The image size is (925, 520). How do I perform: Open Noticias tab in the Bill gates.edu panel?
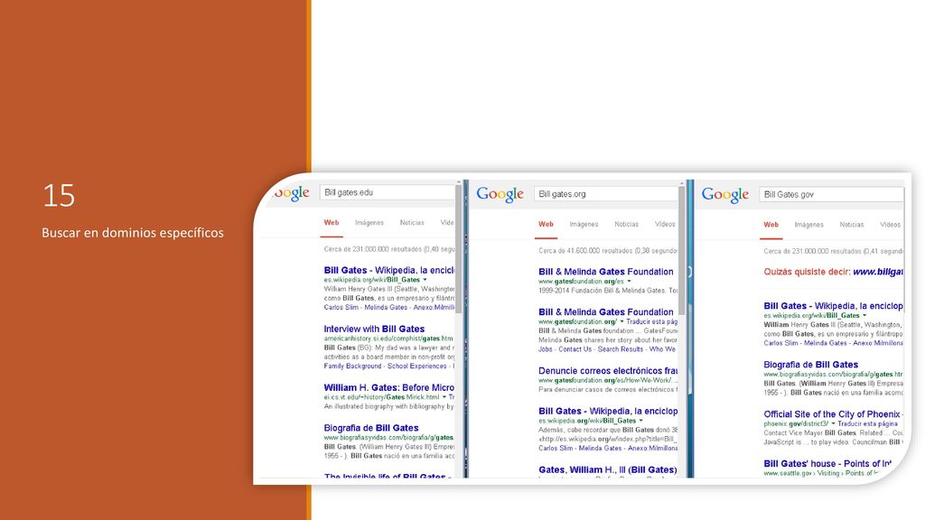(412, 223)
